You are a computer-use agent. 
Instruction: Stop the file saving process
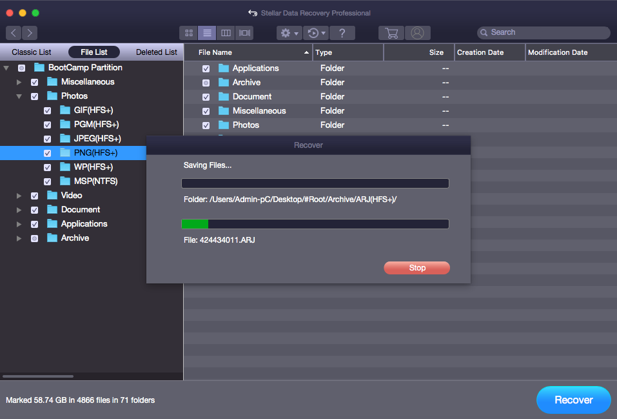(x=416, y=268)
